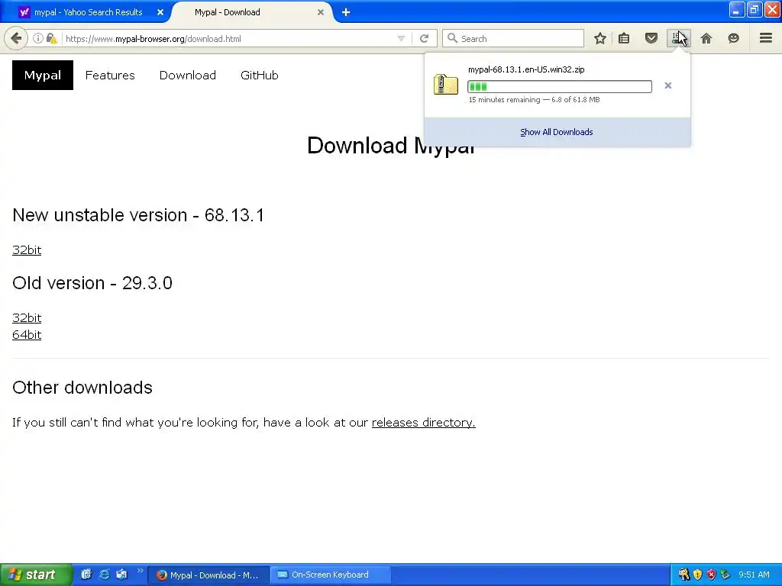
Task: Close the Yahoo Search Results tab
Action: point(160,12)
